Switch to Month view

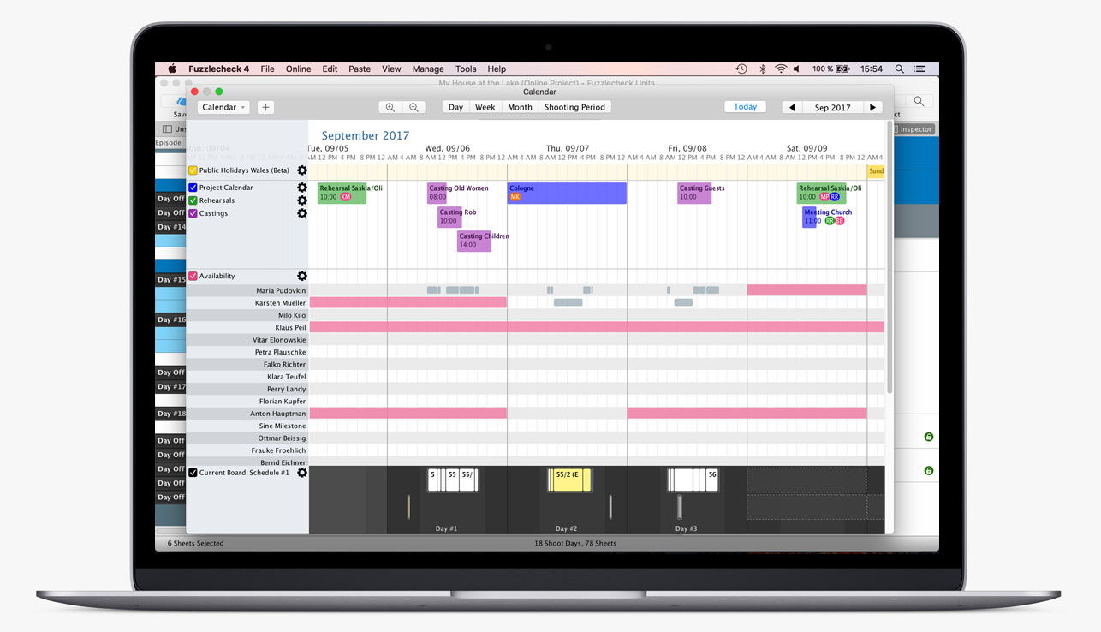click(520, 107)
